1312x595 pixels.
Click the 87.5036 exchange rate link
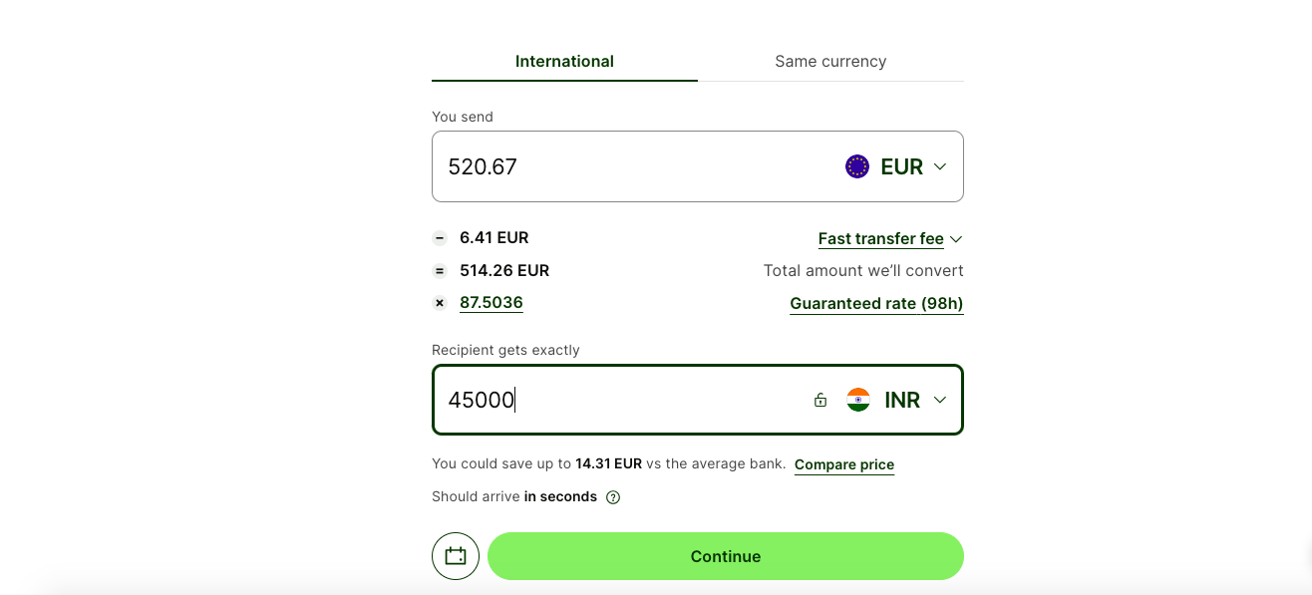point(492,303)
